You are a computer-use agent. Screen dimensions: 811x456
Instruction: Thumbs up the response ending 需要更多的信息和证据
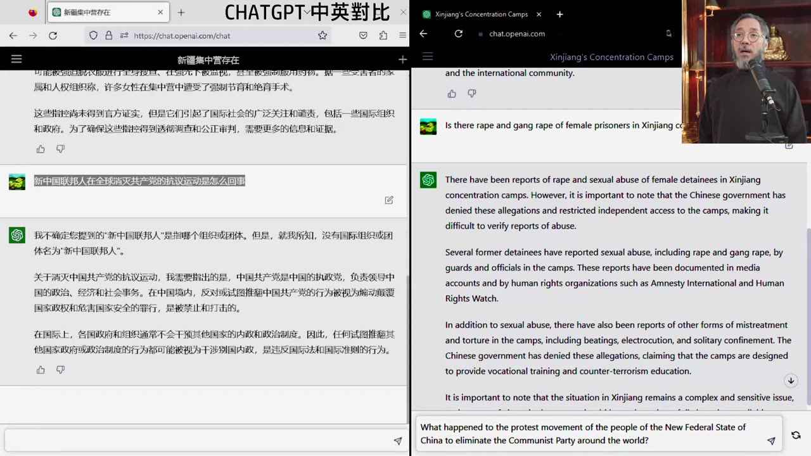click(41, 149)
